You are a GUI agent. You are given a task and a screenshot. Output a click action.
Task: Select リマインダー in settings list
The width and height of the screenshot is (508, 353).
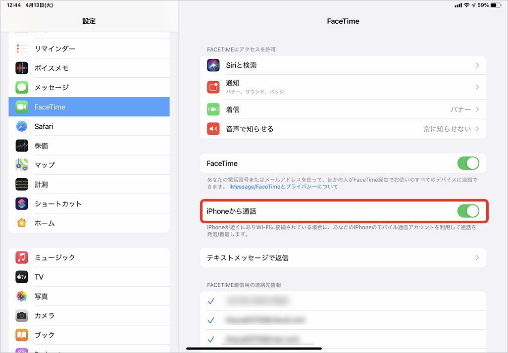89,49
